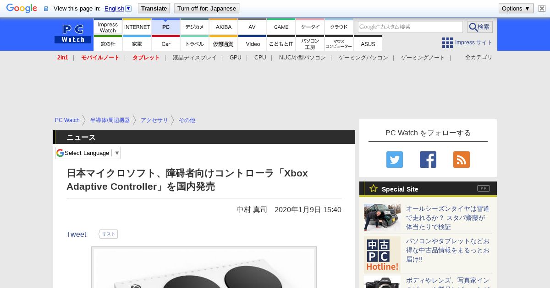This screenshot has height=288, width=550.
Task: Select the ケータイ tab
Action: coord(310,27)
